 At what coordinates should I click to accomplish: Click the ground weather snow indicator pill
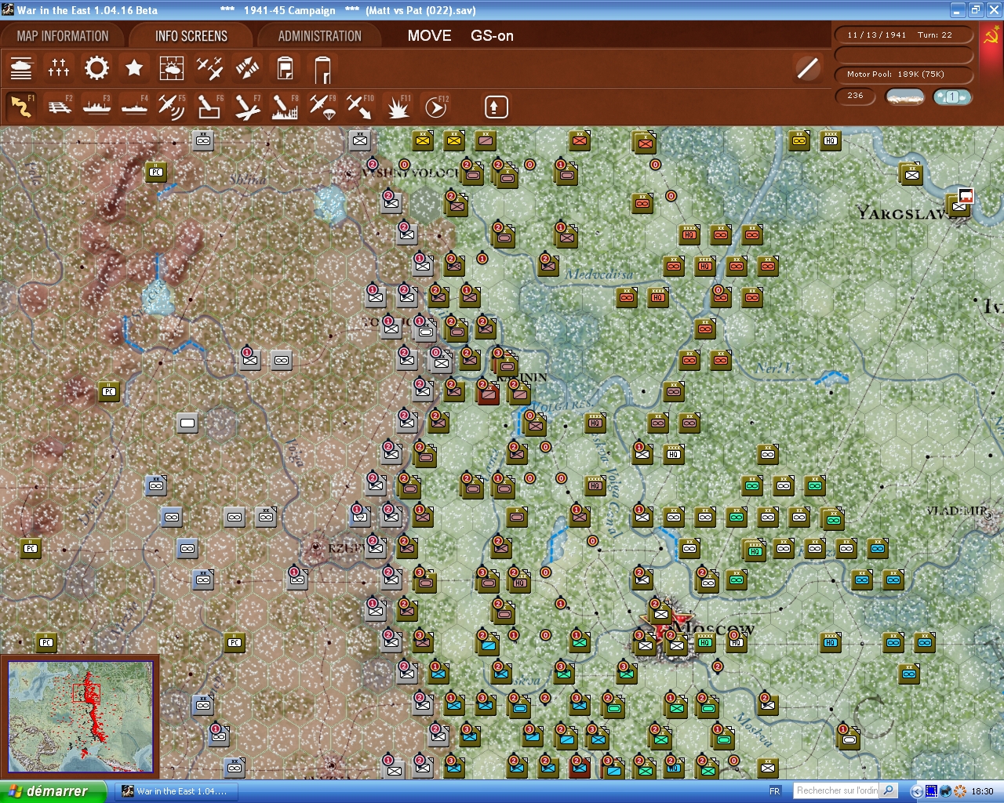[904, 96]
